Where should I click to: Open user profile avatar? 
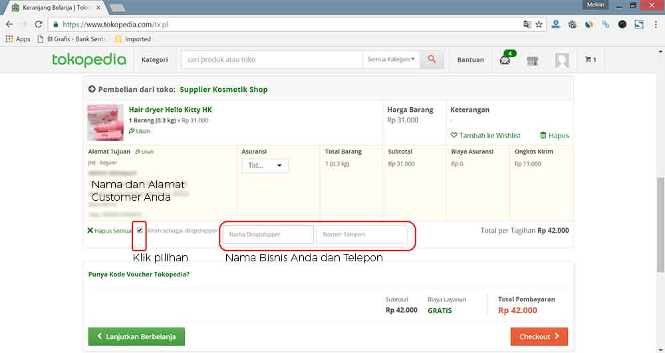tap(562, 60)
